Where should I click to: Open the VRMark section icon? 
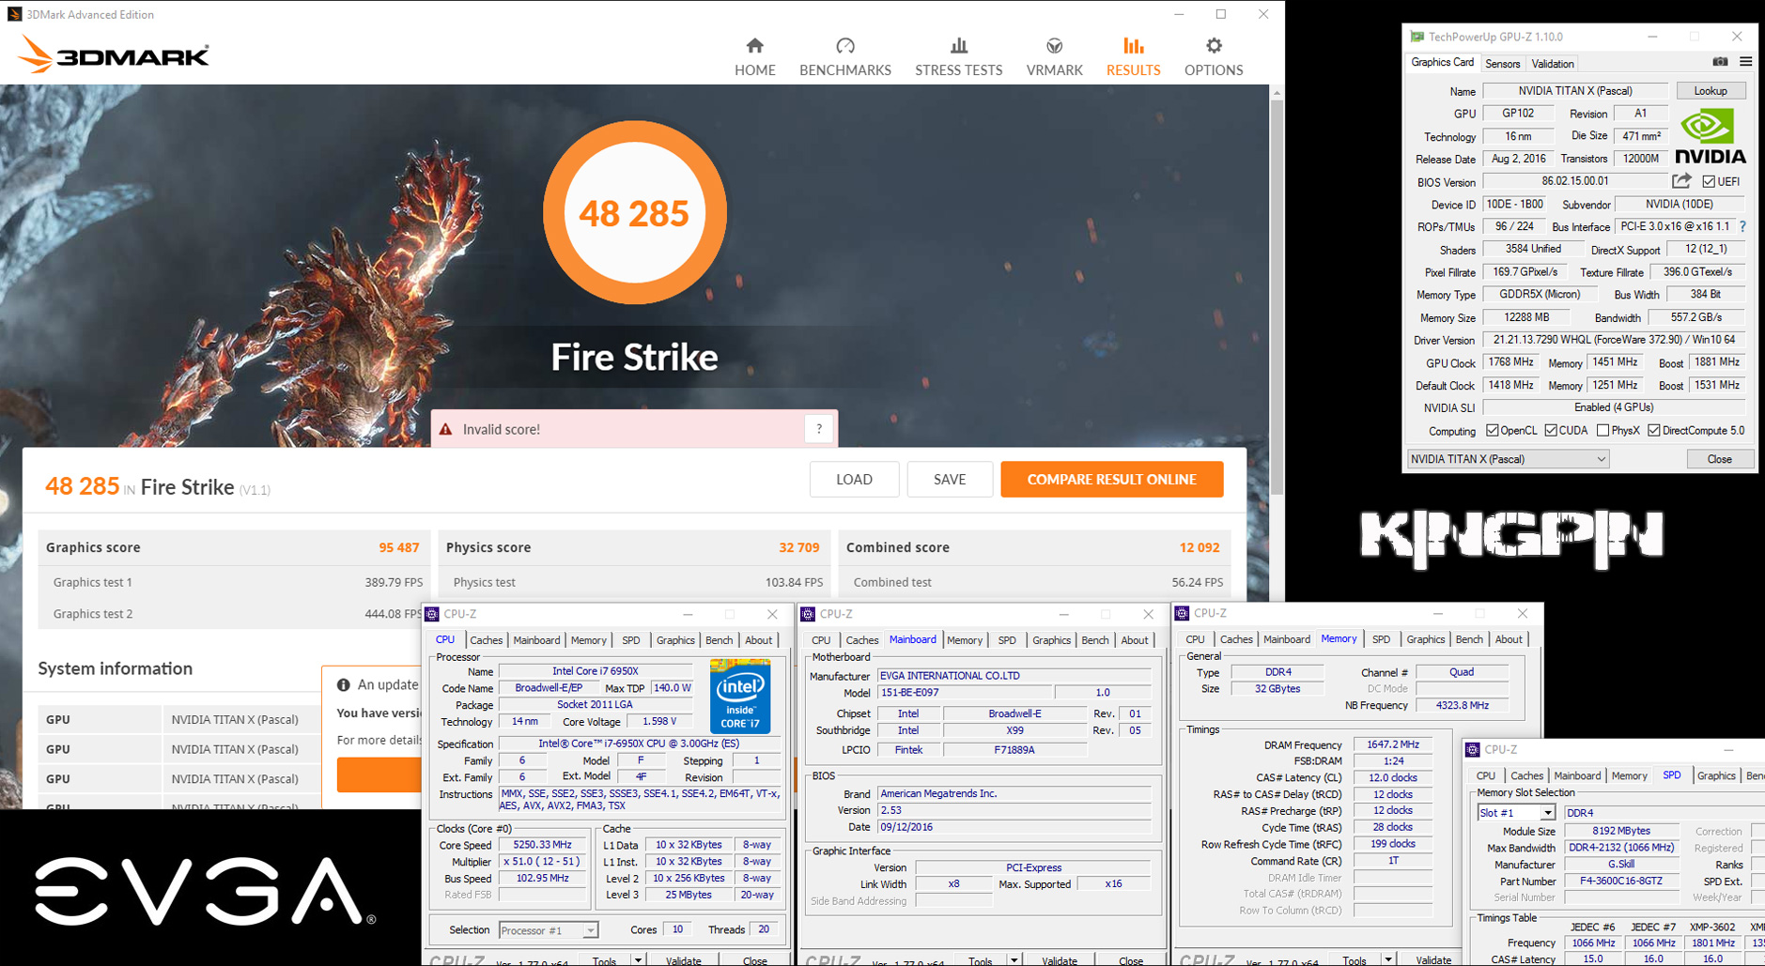click(1054, 46)
